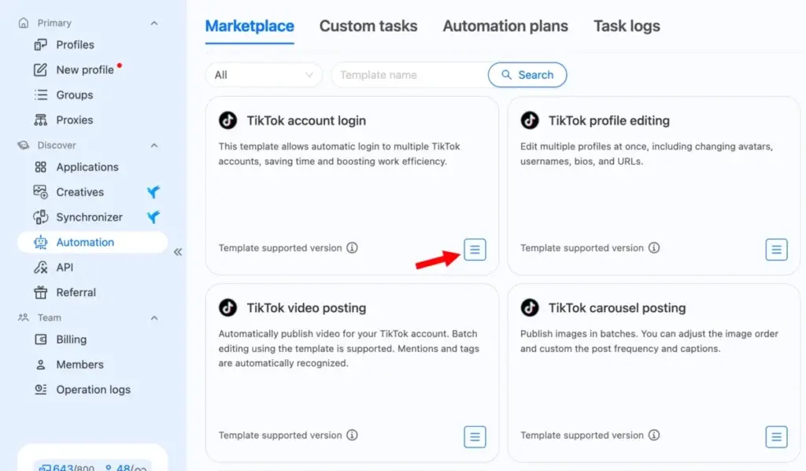
Task: Open the Referral section
Action: (76, 292)
